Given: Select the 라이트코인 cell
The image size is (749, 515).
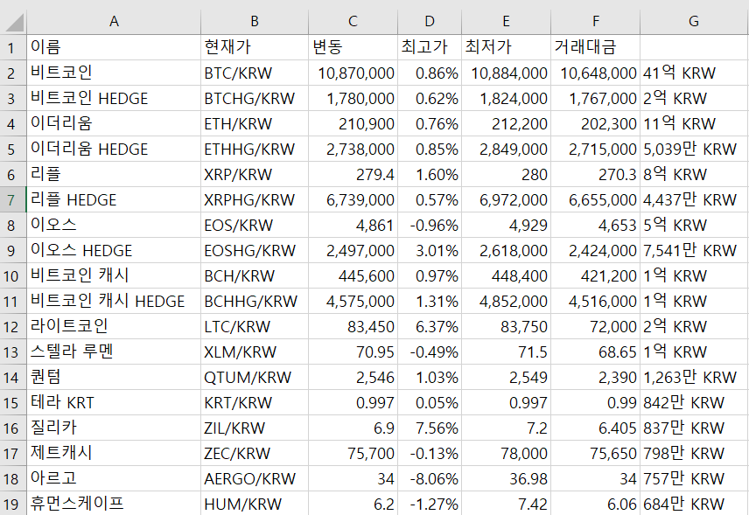Looking at the screenshot, I should [x=114, y=326].
